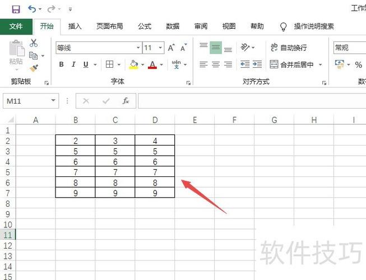Toggle Underline formatting
366x280 pixels.
click(x=86, y=64)
